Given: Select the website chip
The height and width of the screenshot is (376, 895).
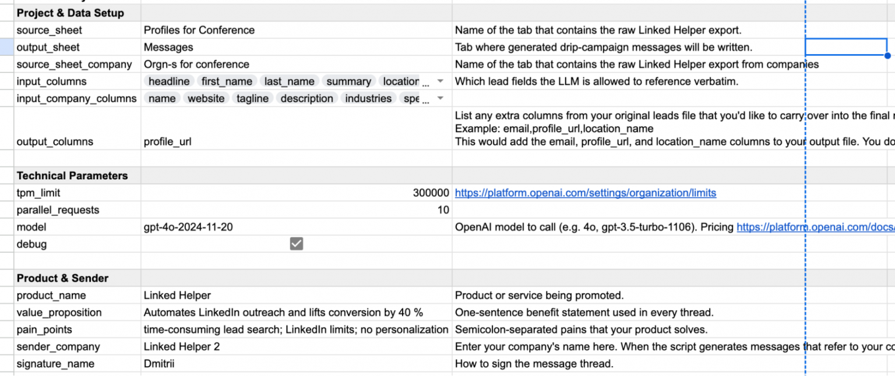Looking at the screenshot, I should tap(206, 98).
